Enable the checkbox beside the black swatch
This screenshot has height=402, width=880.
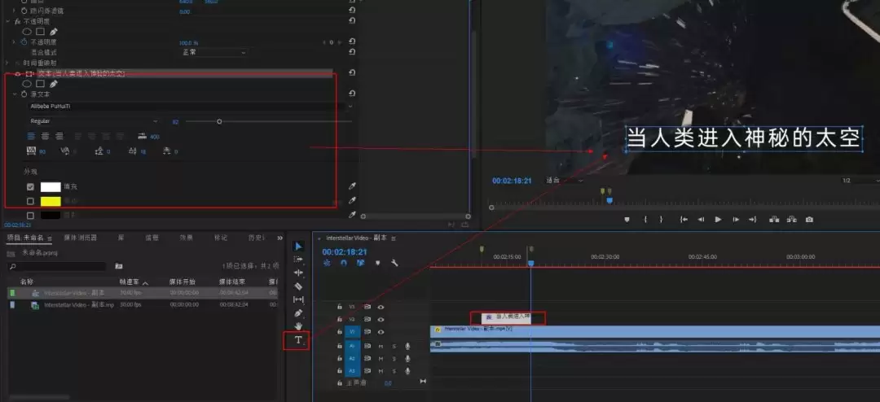[x=30, y=216]
